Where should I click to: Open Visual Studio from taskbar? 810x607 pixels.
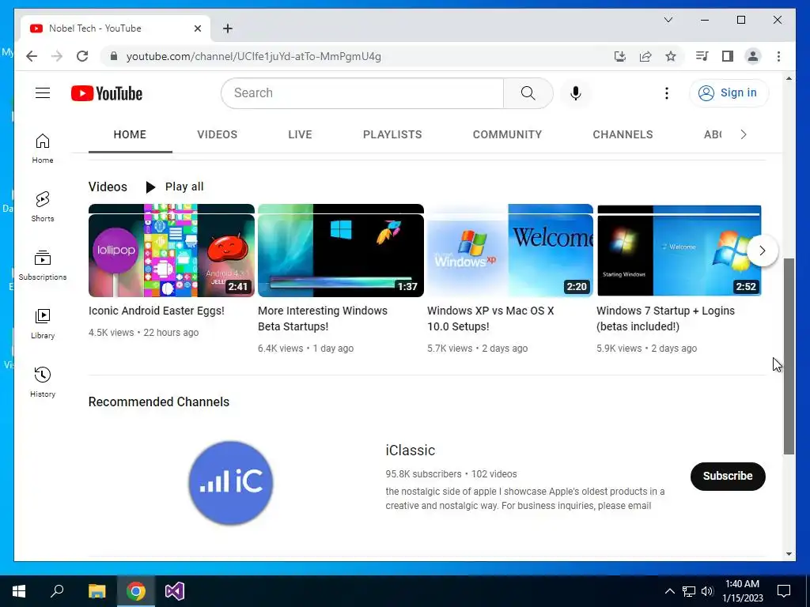(175, 591)
